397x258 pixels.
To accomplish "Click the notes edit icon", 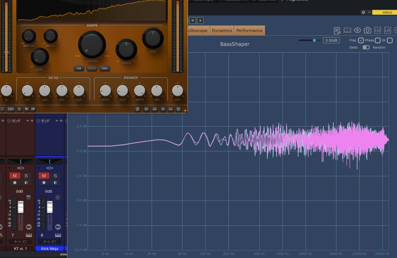I will coord(337,30).
